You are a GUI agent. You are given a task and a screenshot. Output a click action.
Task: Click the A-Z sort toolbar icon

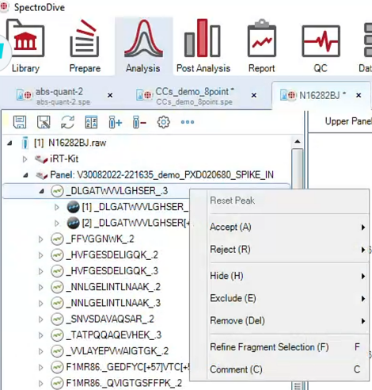click(x=91, y=122)
